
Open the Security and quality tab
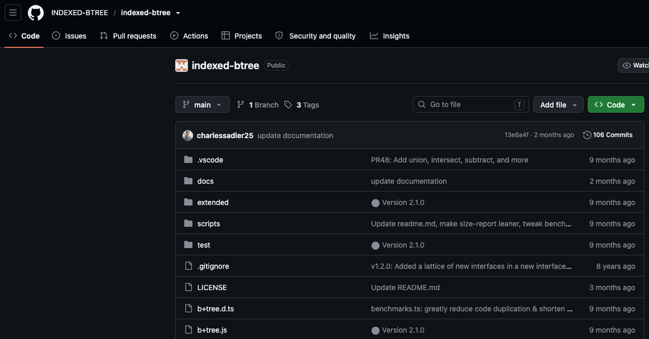click(316, 36)
